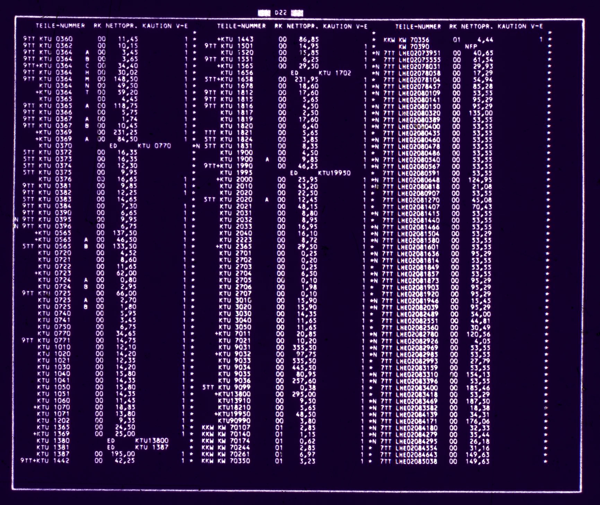This screenshot has height=505, width=600.
Task: Select part number KTU 1010
Action: coord(54,347)
